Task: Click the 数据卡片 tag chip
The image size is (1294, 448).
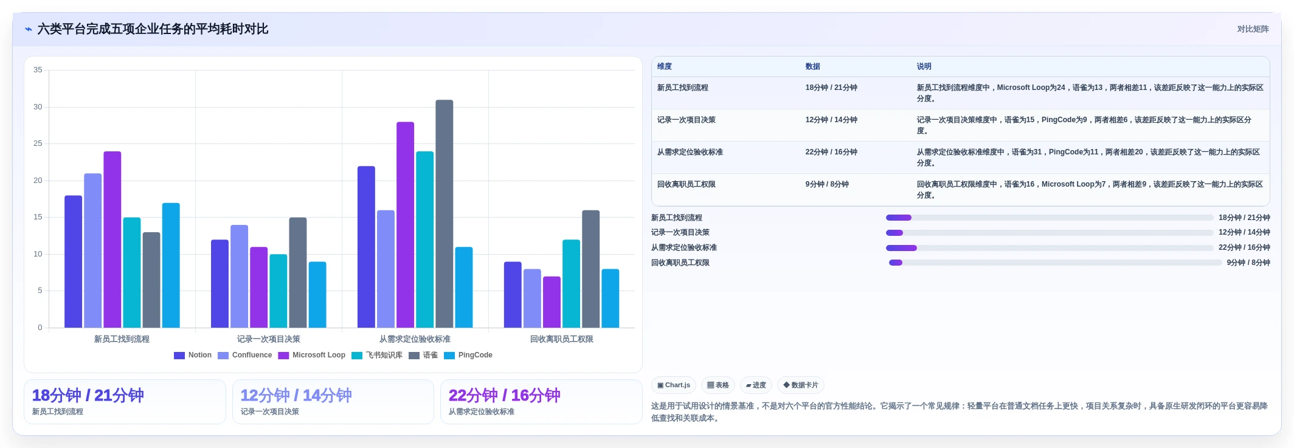Action: [801, 385]
